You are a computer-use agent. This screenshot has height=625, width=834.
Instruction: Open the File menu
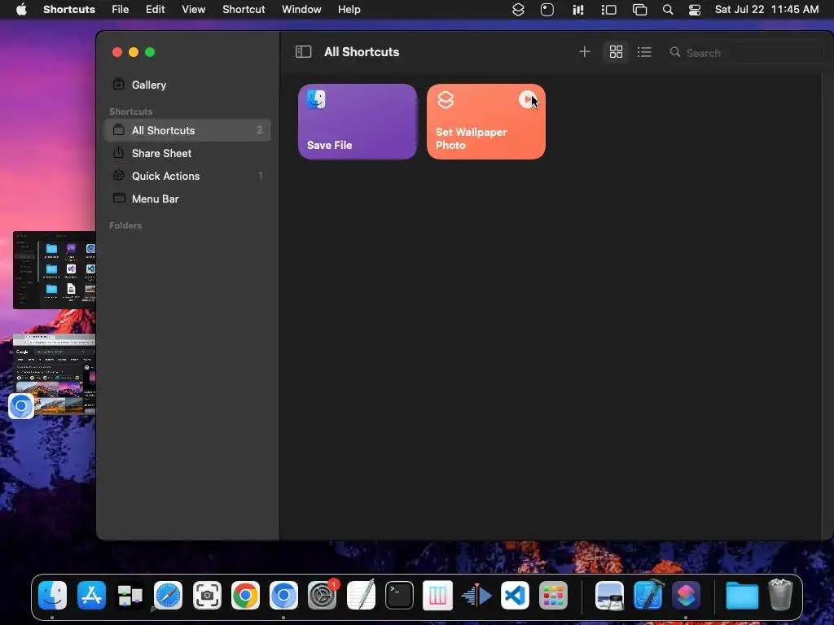[121, 9]
